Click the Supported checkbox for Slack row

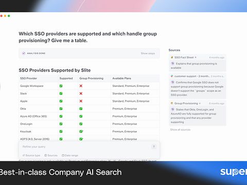[61, 94]
